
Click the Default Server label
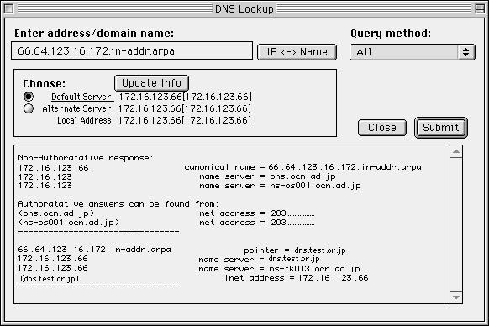82,97
